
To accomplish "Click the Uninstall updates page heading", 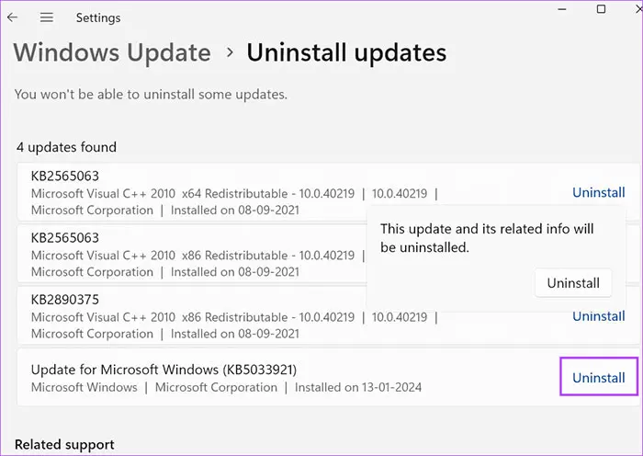I will (346, 52).
